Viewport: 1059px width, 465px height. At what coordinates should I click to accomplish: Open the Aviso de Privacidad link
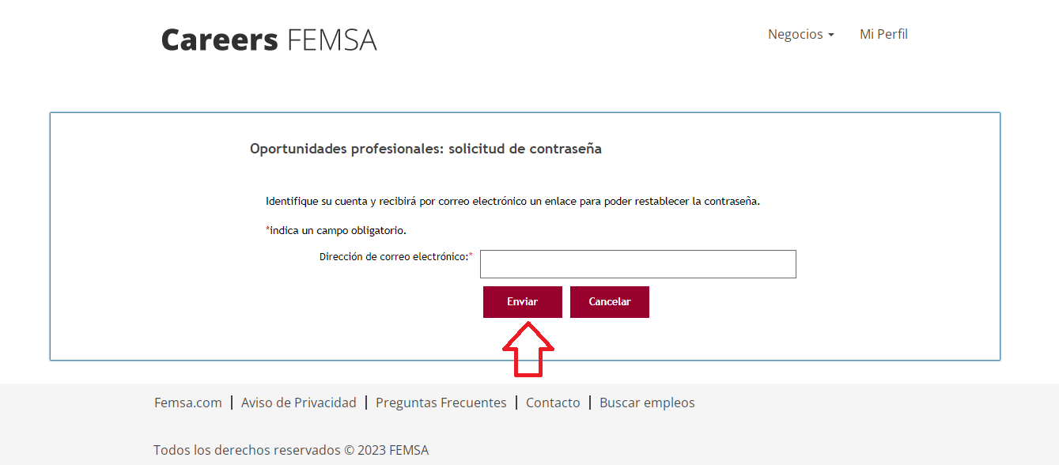click(x=299, y=403)
